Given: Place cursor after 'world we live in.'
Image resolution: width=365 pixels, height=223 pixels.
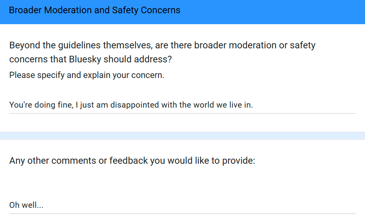Looking at the screenshot, I should click(x=254, y=105).
